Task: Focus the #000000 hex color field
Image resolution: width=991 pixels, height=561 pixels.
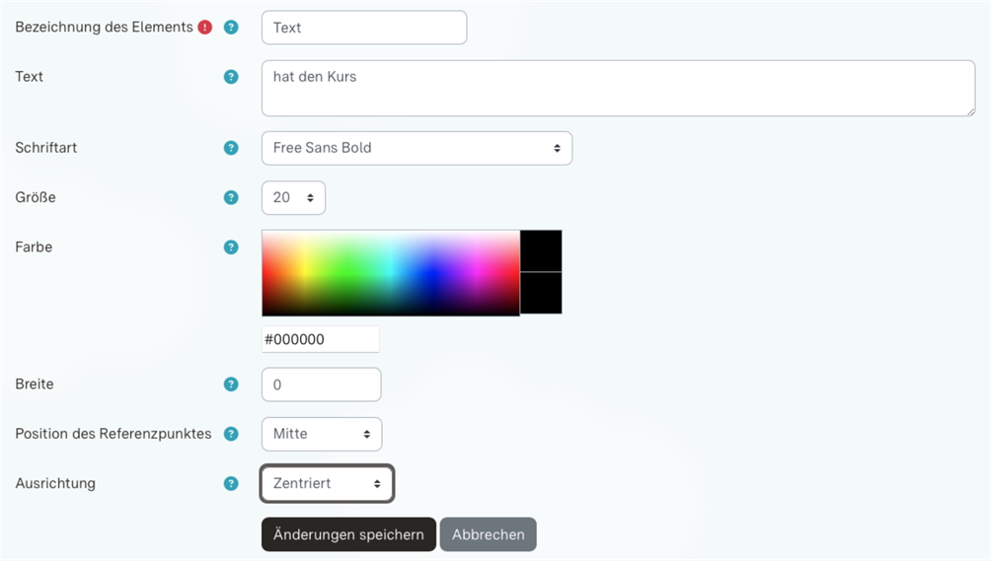Action: [x=320, y=339]
